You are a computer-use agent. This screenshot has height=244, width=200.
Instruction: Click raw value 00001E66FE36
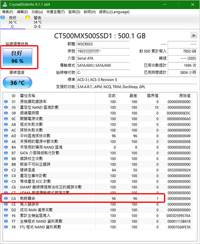pyautogui.click(x=179, y=227)
